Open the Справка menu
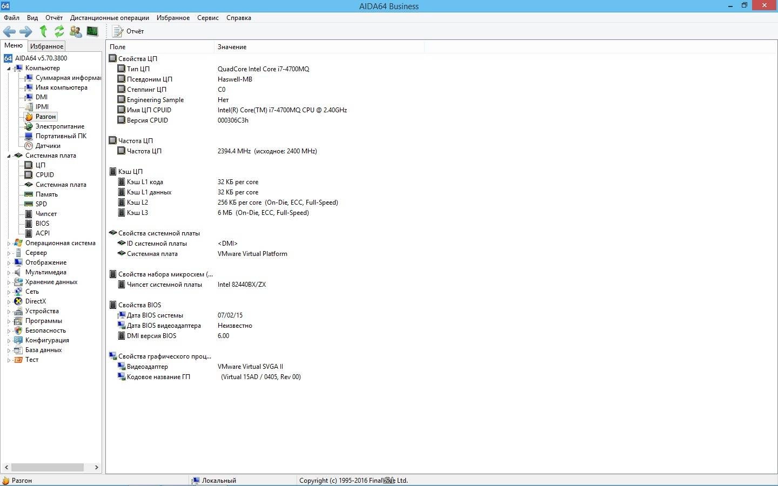Image resolution: width=778 pixels, height=486 pixels. [239, 18]
